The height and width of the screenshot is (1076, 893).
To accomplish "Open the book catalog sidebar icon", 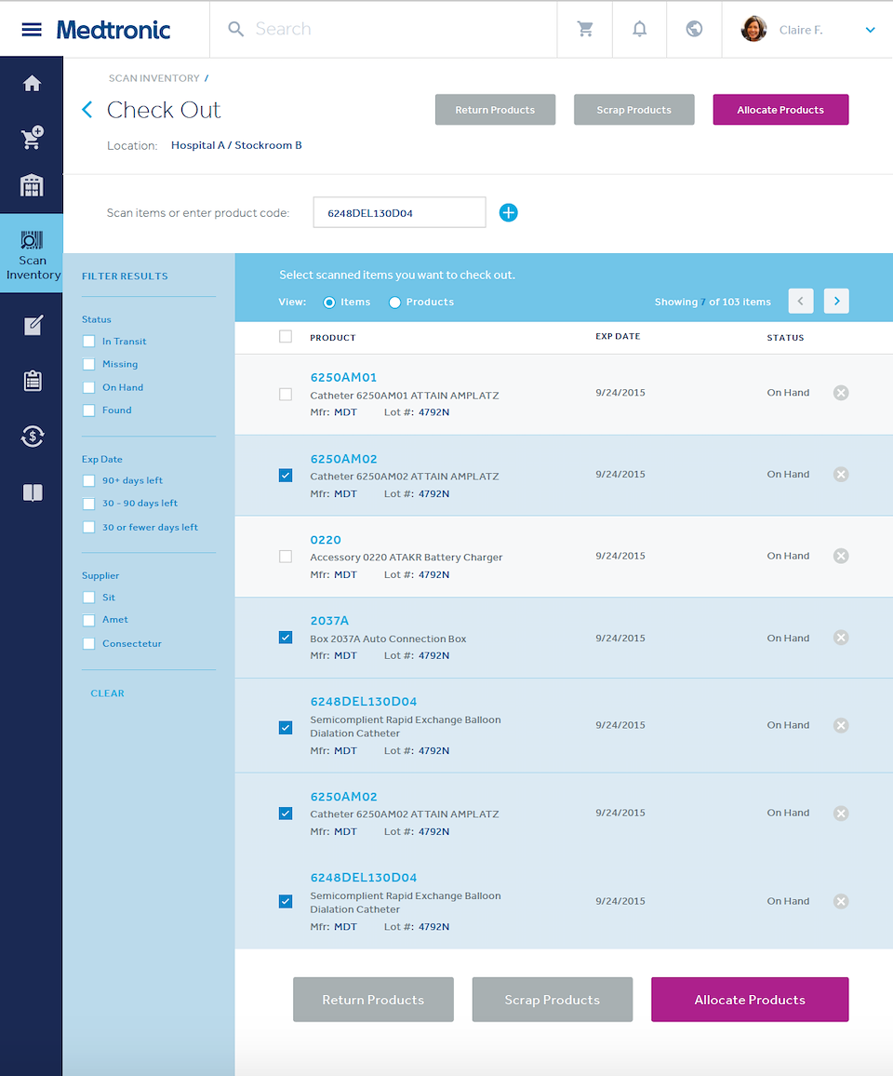I will pyautogui.click(x=33, y=492).
